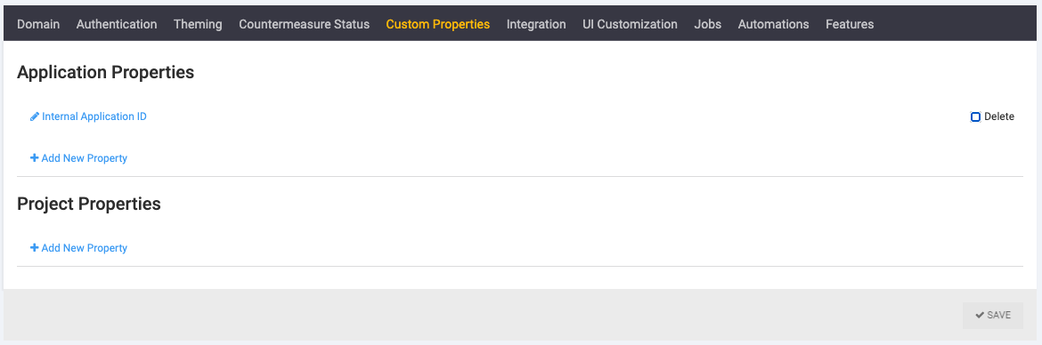Open the UI Customization tab
Screen dimensions: 1042x345
pyautogui.click(x=630, y=24)
